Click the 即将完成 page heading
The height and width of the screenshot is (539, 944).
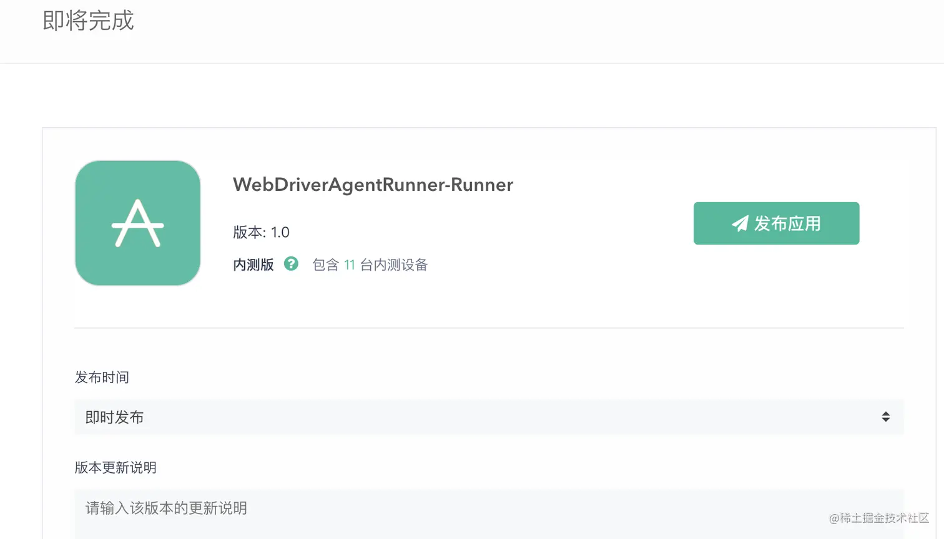[x=88, y=21]
